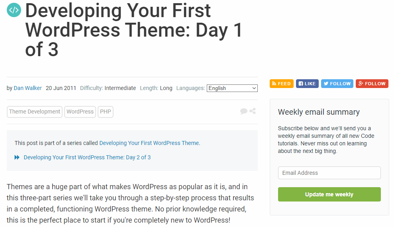Click the Intermediate difficulty label

tap(120, 88)
